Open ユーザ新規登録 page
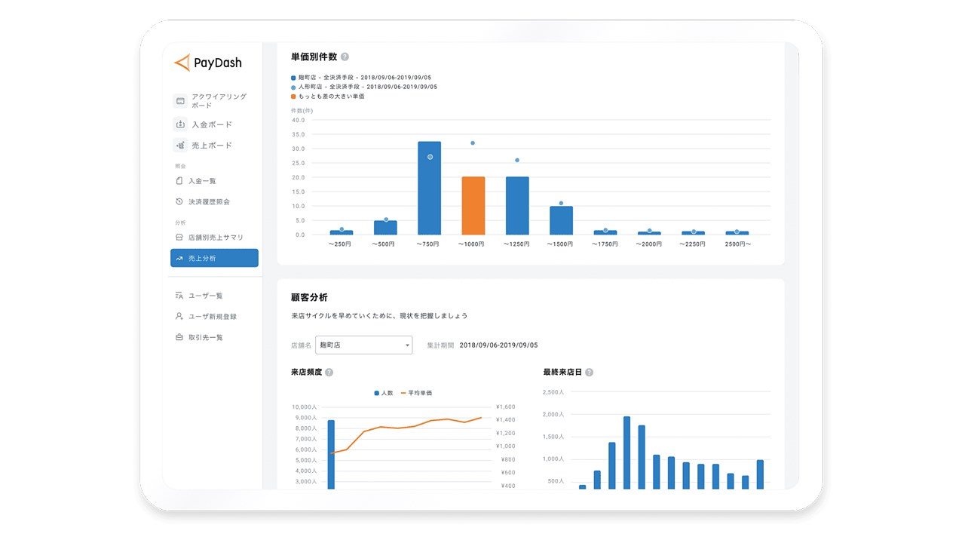Image resolution: width=965 pixels, height=543 pixels. [x=214, y=316]
